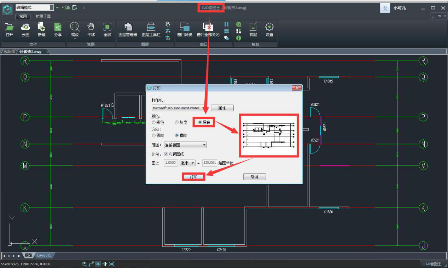Open 设置 (Settings) gear icon
The height and width of the screenshot is (268, 448).
[x=269, y=27]
